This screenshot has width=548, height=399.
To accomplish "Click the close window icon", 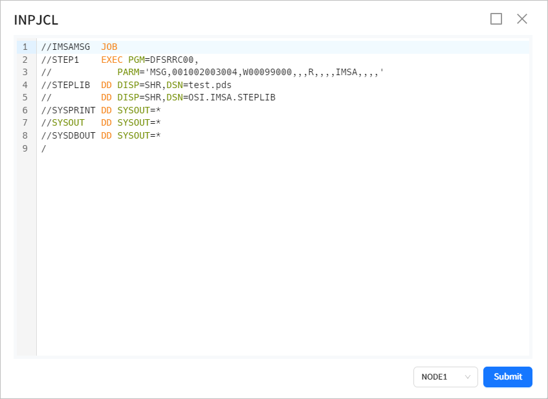I will [522, 19].
